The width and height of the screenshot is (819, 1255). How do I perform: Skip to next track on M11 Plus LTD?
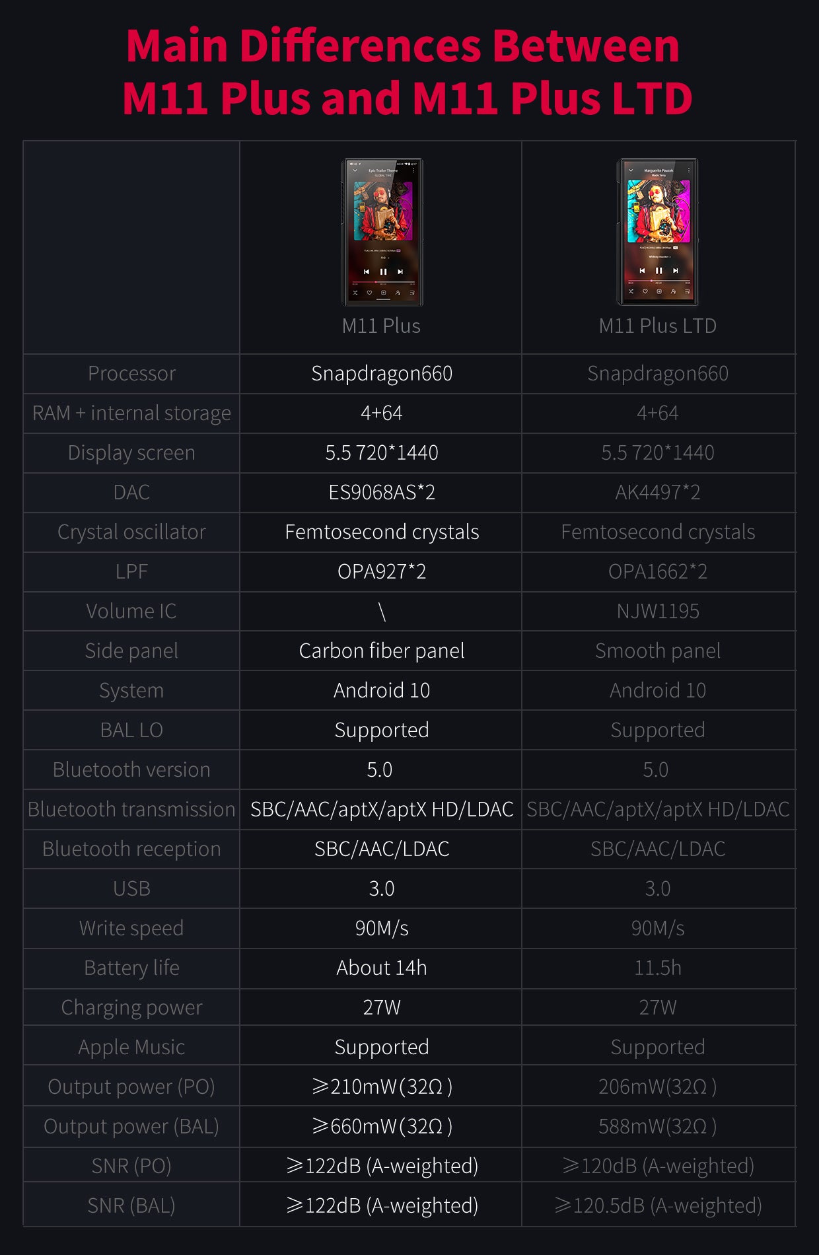(x=676, y=270)
